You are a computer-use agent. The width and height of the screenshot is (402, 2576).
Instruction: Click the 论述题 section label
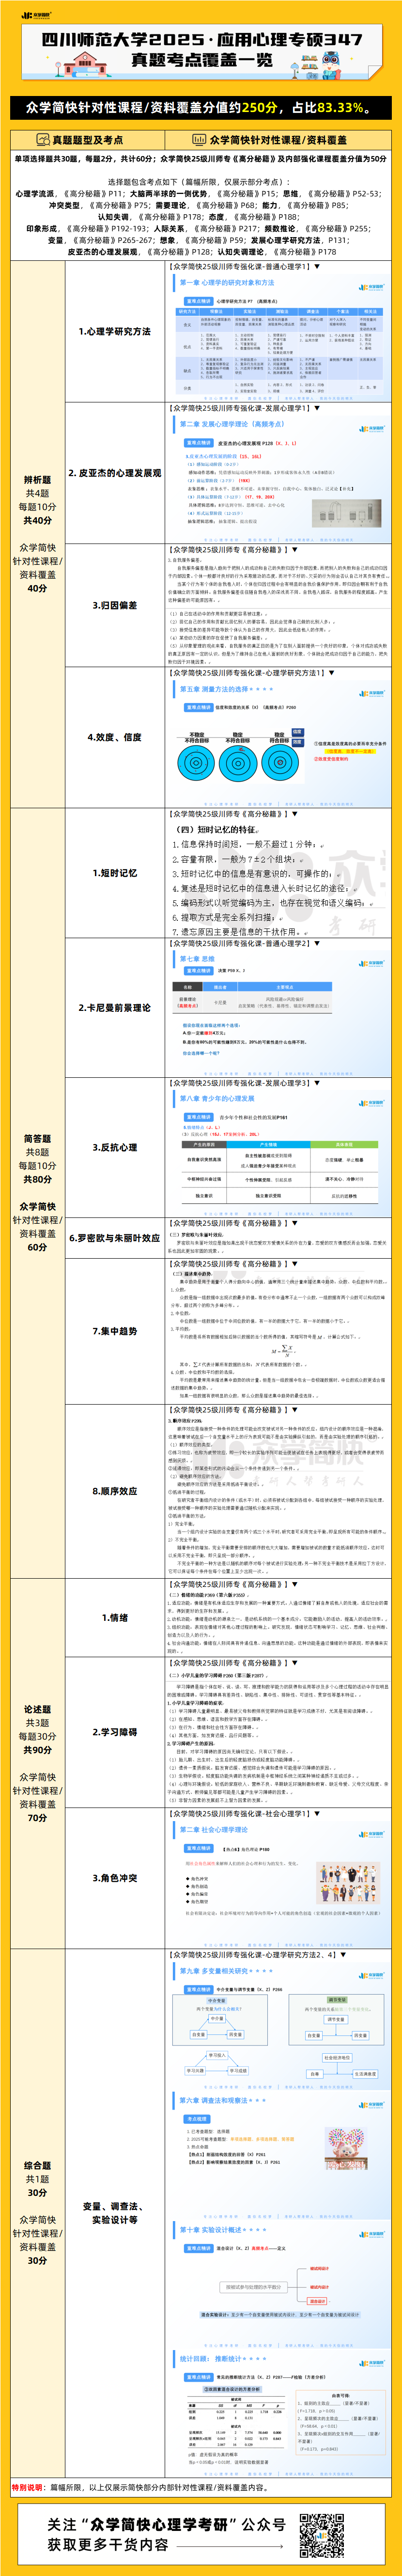(x=37, y=1709)
